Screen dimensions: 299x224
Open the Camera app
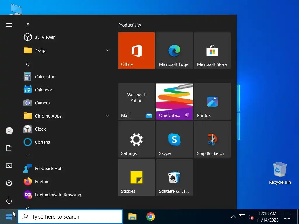tap(66, 103)
